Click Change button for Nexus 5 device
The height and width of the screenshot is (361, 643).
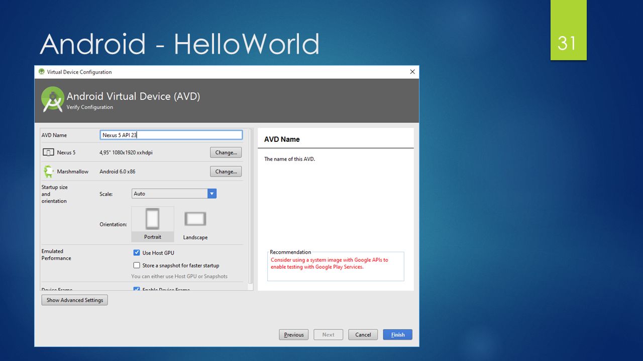226,152
